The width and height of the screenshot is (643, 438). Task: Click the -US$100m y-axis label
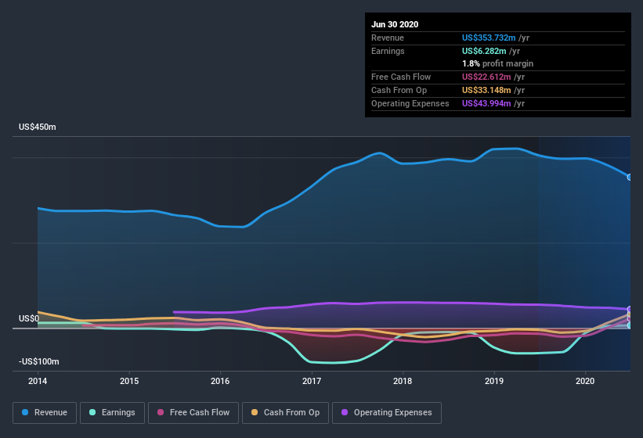pos(39,361)
